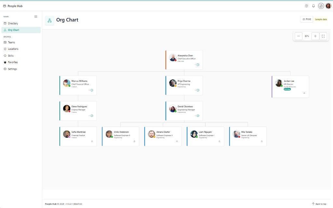This screenshot has height=208, width=333.
Task: Open the Mia Tanaka name link
Action: (246, 132)
